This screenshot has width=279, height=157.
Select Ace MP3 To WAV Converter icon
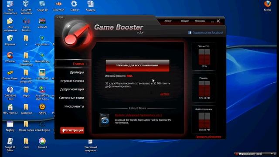[x=42, y=93]
